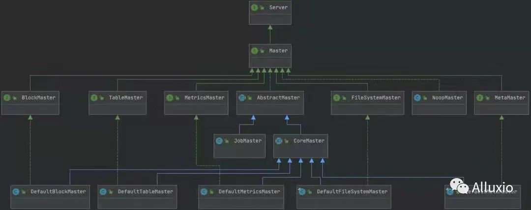Screen dimensions: 531x210
Task: Click the interface icon on the FileSystemMaster node
Action: tap(336, 98)
